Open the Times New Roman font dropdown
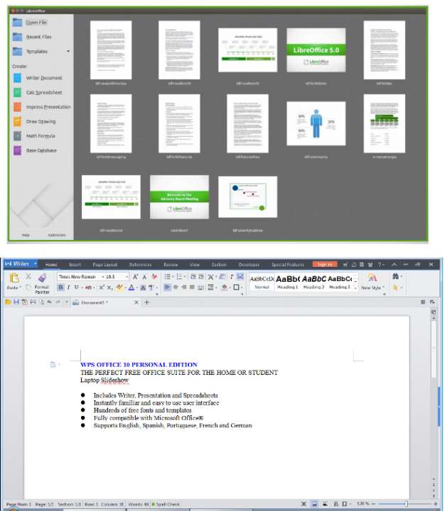Viewport: 447px width, 511px height. point(103,277)
